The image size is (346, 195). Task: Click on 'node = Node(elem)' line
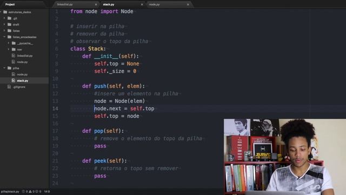click(119, 101)
